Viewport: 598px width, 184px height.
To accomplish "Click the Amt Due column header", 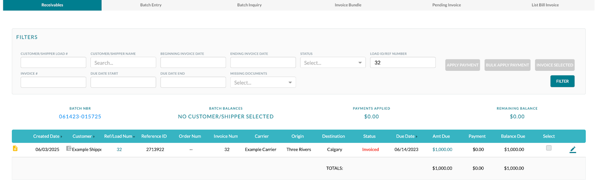I will click(x=441, y=136).
